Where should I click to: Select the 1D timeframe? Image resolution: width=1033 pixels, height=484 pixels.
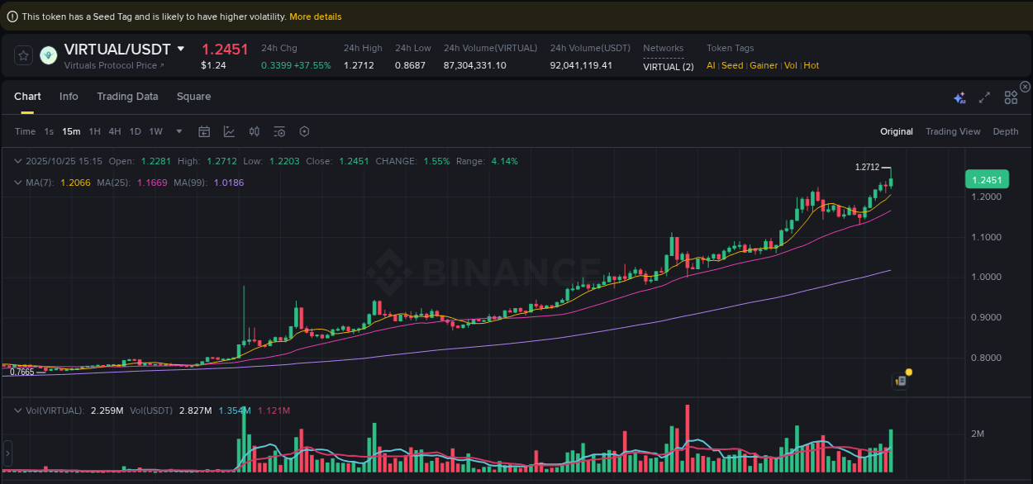click(135, 131)
